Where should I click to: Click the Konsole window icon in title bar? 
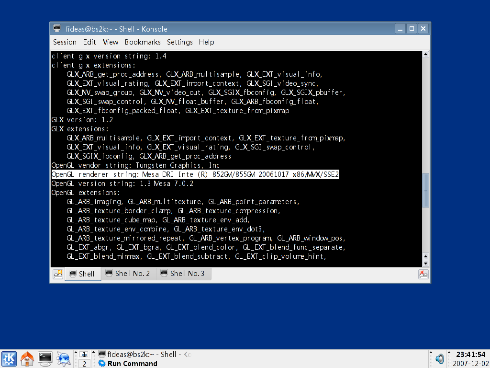(57, 28)
